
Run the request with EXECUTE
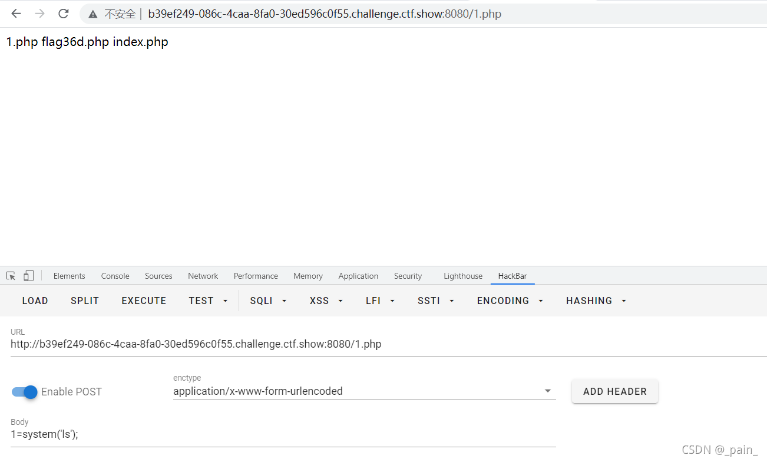[x=144, y=301]
